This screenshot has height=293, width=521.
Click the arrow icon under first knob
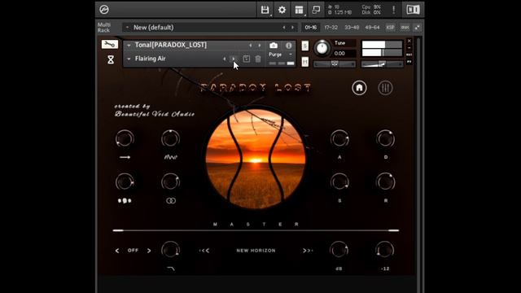click(125, 157)
